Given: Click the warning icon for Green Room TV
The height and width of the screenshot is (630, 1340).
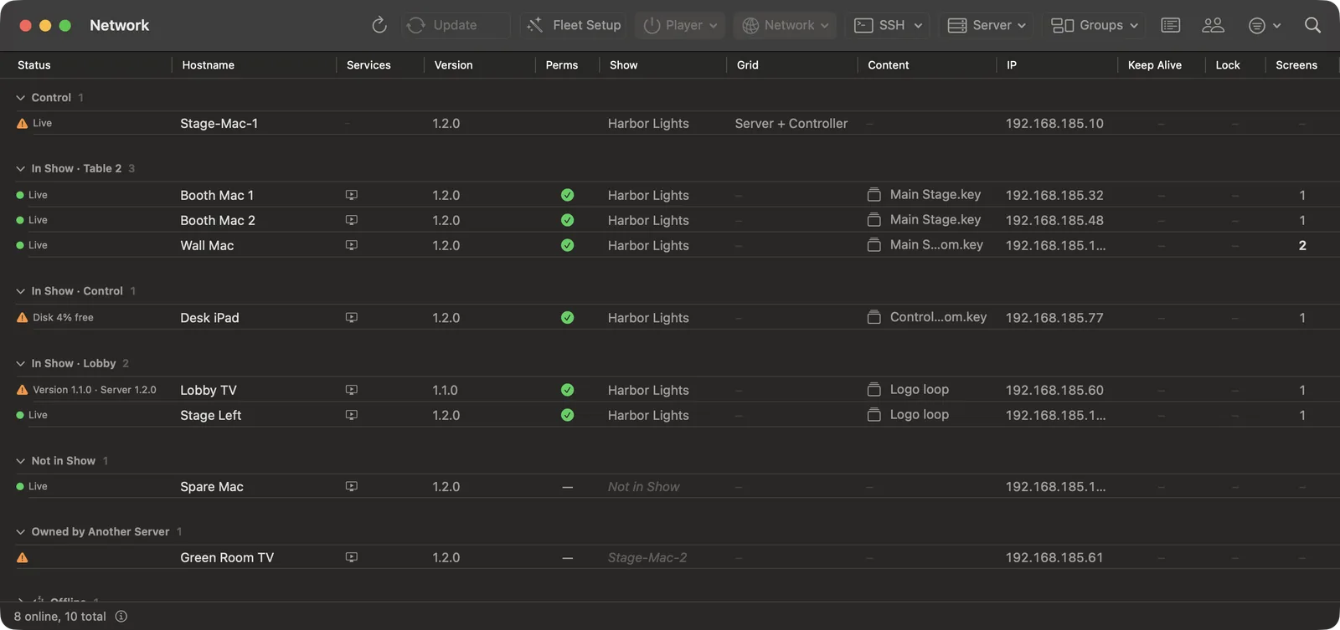Looking at the screenshot, I should 23,558.
